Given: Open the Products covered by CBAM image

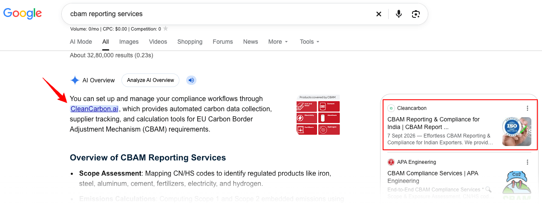Looking at the screenshot, I should tap(318, 115).
